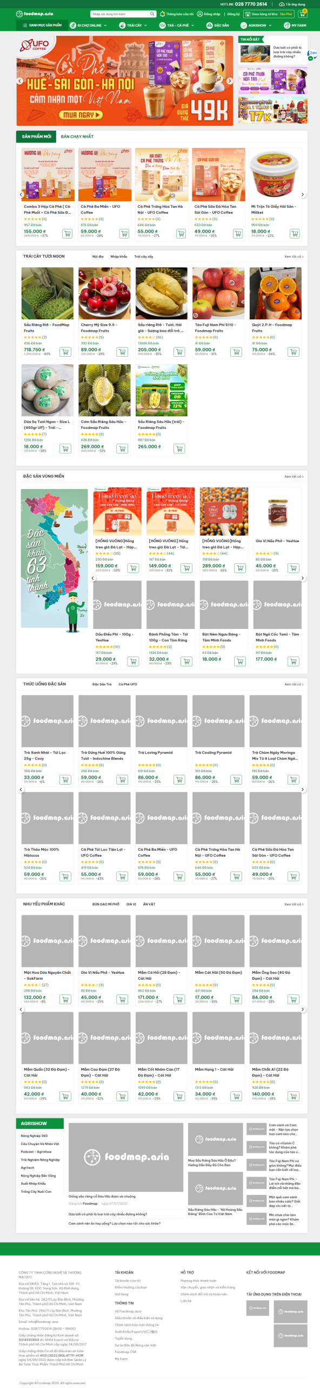Select 'ĂN VẶT' tab
Viewport: 320px width, 1388px height.
149,904
